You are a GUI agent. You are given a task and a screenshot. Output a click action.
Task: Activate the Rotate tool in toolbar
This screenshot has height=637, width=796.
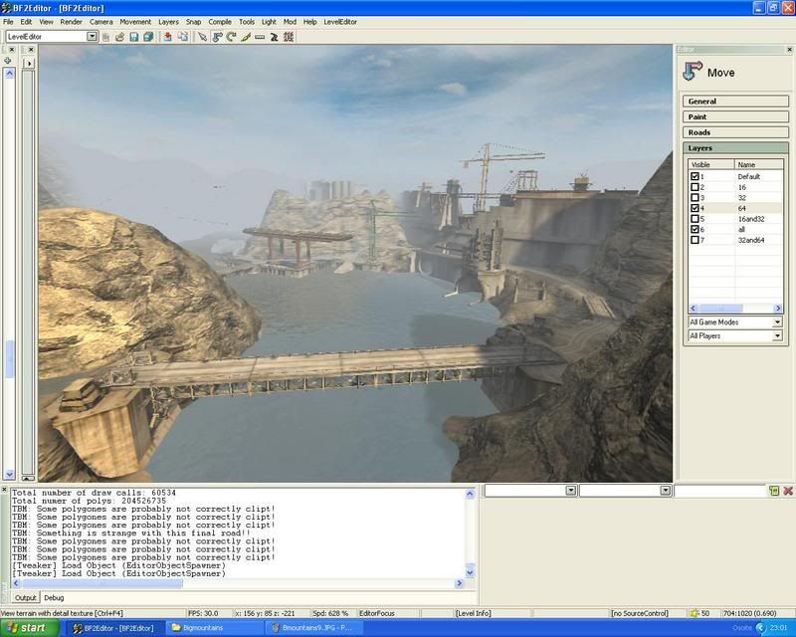(x=231, y=37)
